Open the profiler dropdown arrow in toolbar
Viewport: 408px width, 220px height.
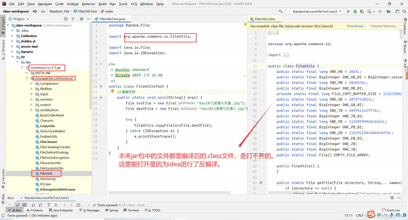373,11
